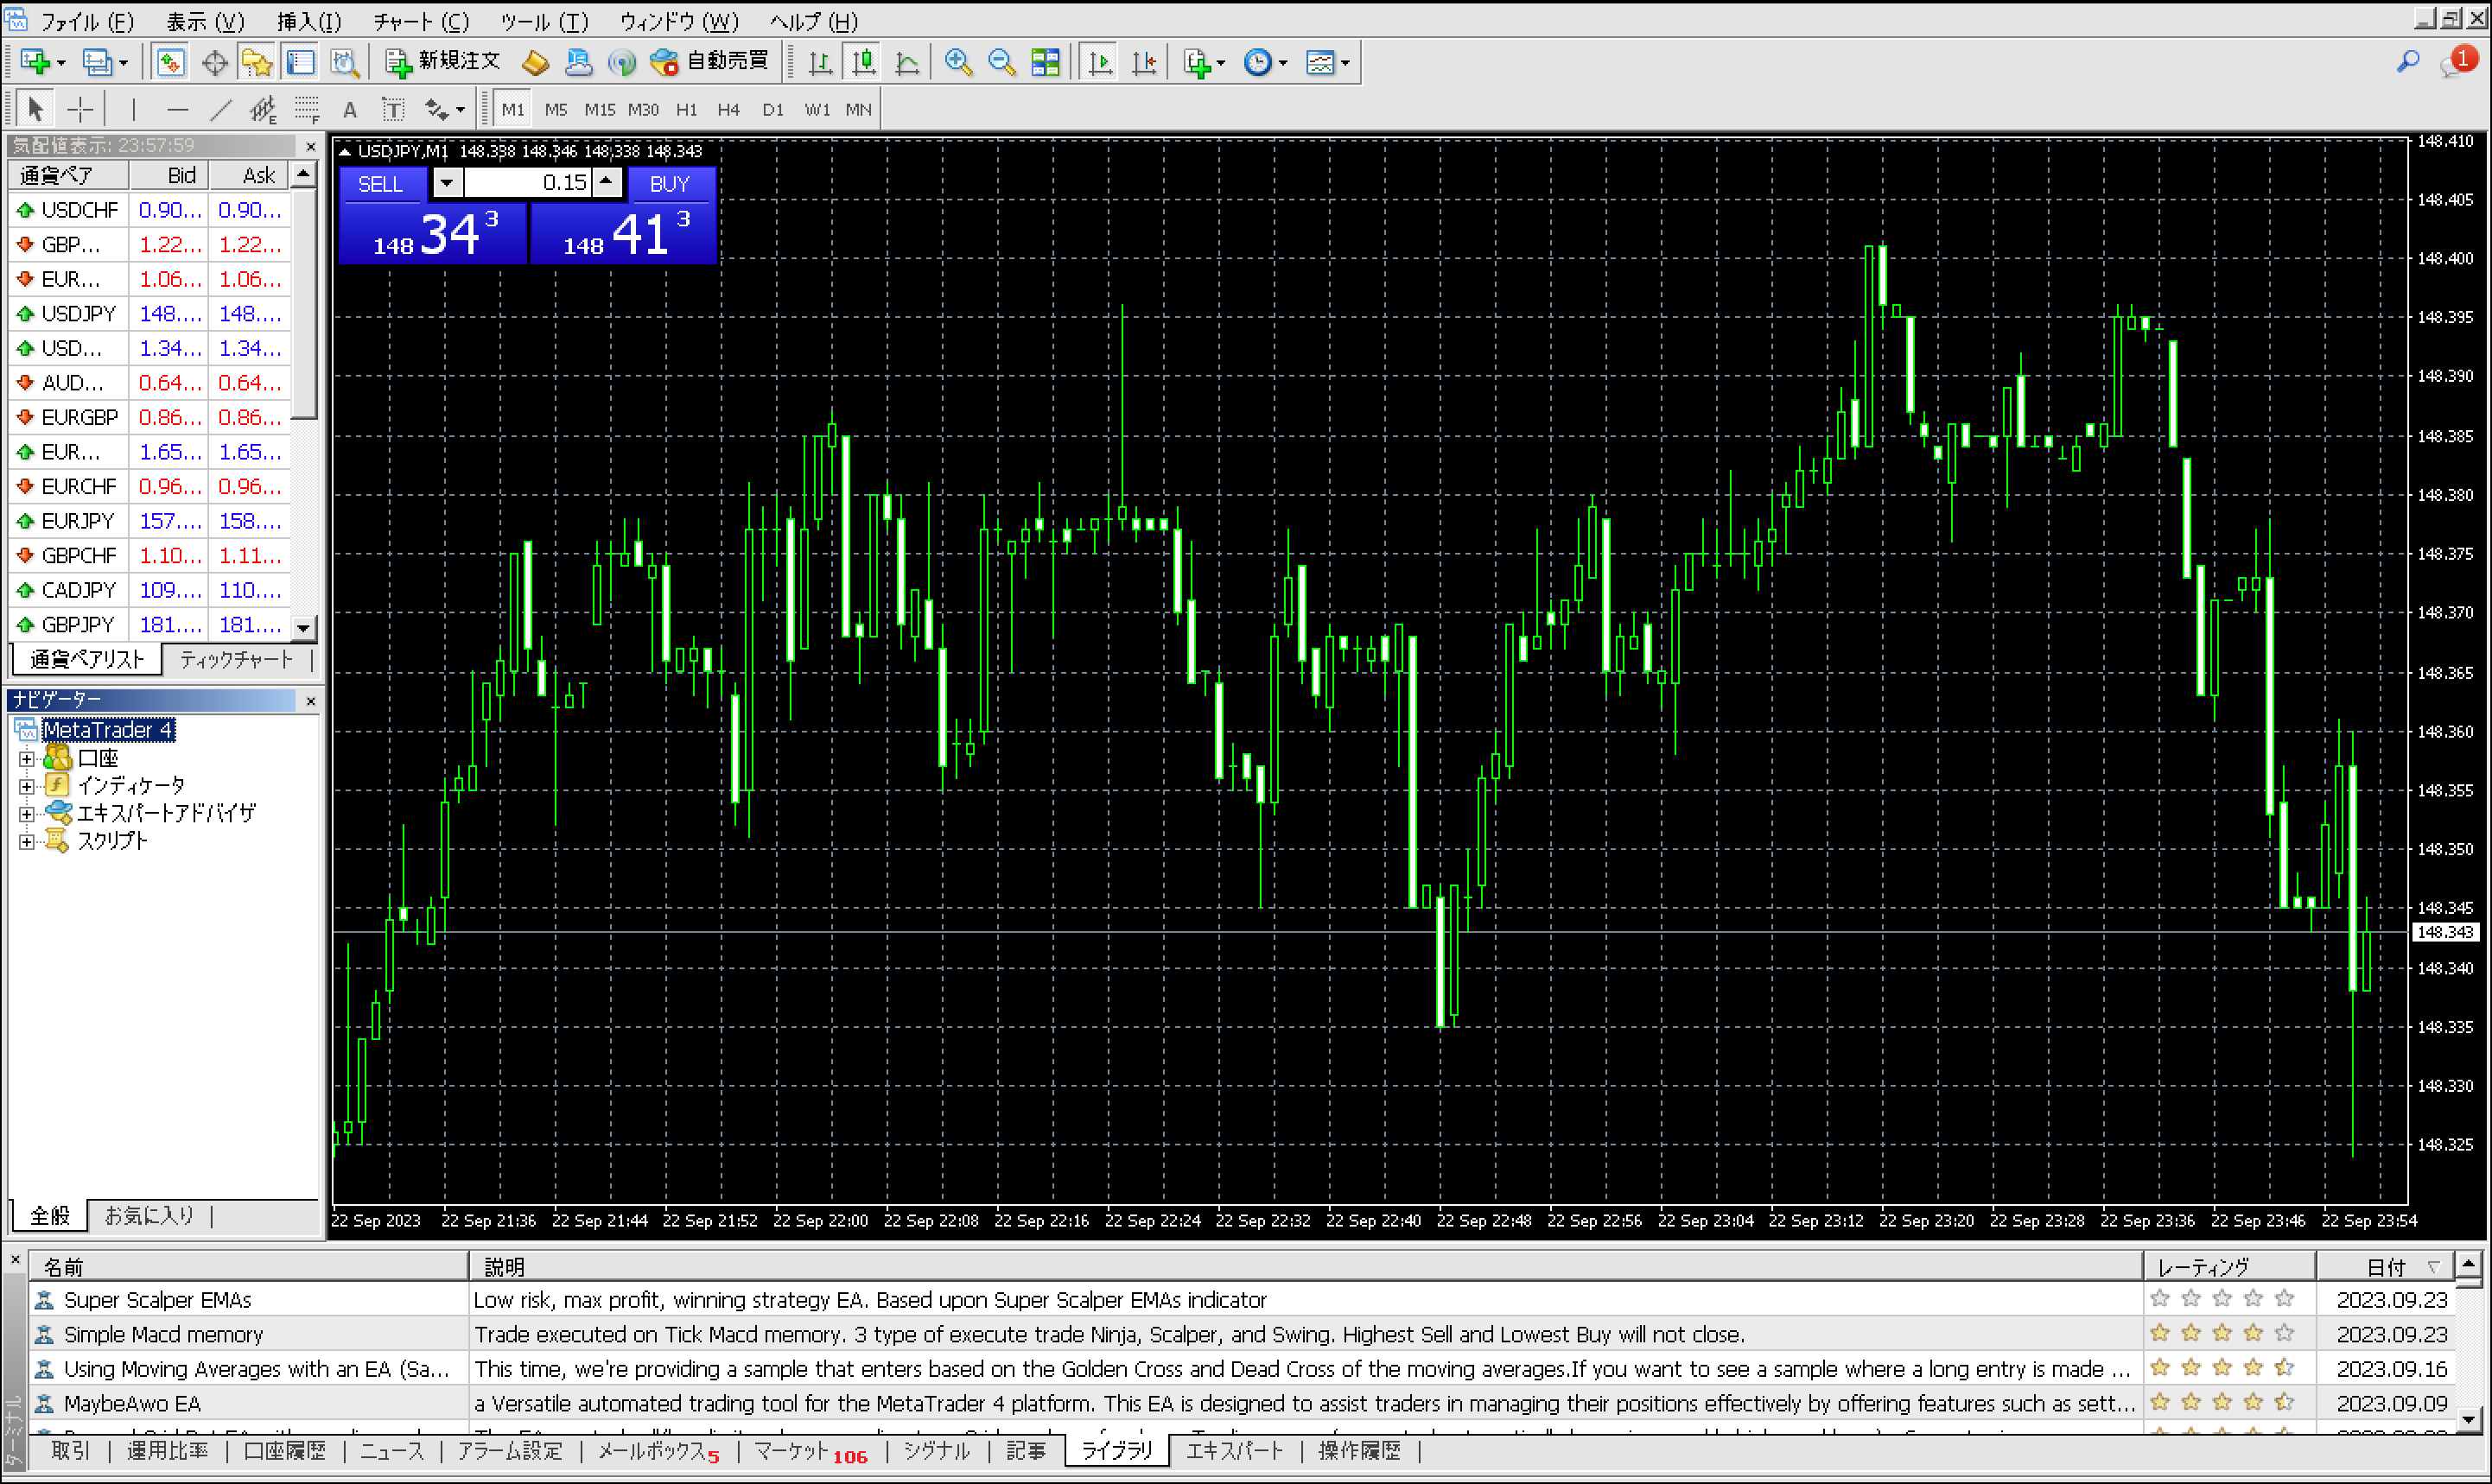Screen dimensions: 2492x1484
Task: Expand the インディケータ tree node
Action: tap(27, 786)
